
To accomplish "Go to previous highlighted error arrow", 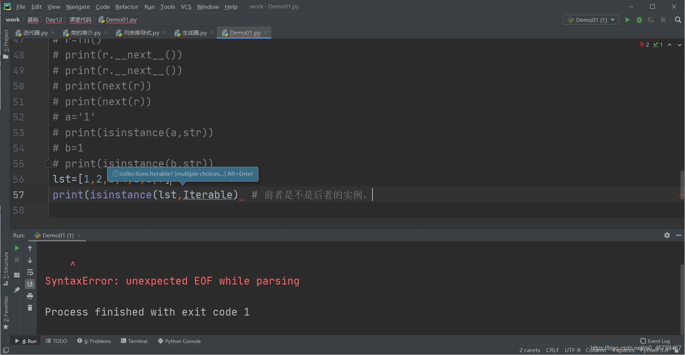I will click(670, 45).
